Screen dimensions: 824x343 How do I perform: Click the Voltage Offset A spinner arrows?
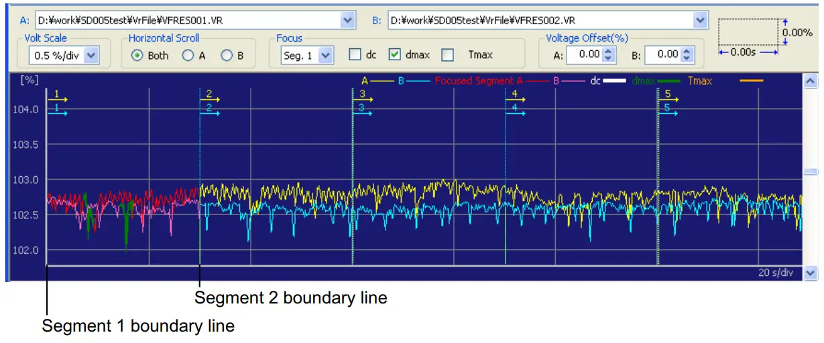coord(609,55)
